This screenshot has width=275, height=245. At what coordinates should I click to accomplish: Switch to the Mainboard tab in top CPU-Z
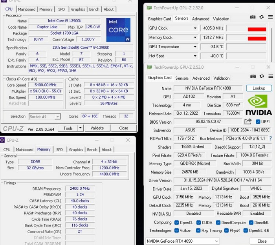tap(27, 9)
